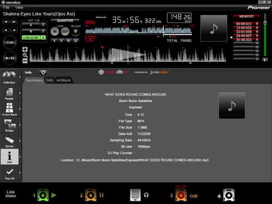Select the 16-beat loop button
This screenshot has height=204, width=272.
click(x=68, y=41)
